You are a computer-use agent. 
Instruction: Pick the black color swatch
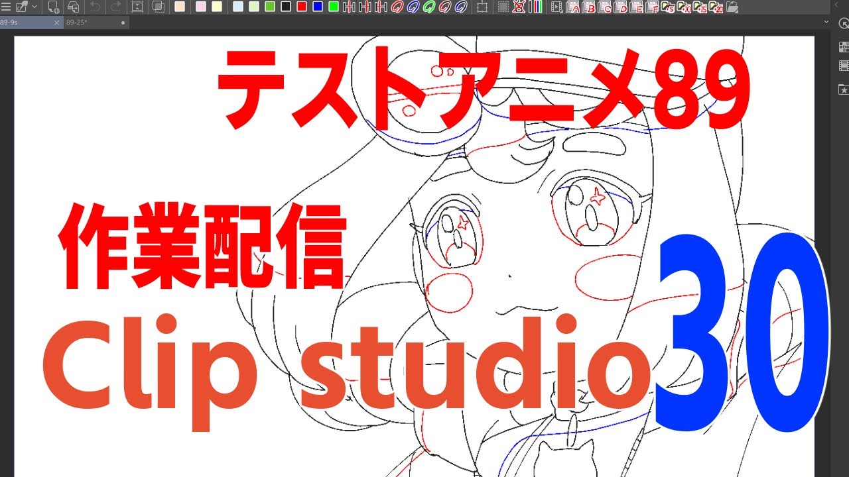click(x=286, y=7)
